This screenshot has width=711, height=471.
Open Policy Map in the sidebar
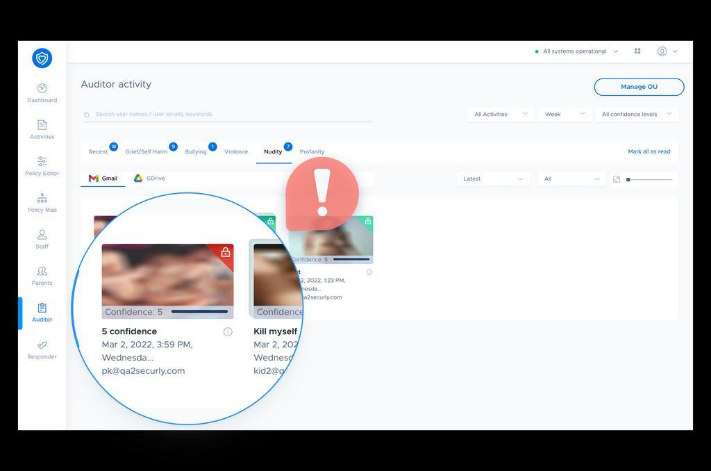tap(42, 203)
